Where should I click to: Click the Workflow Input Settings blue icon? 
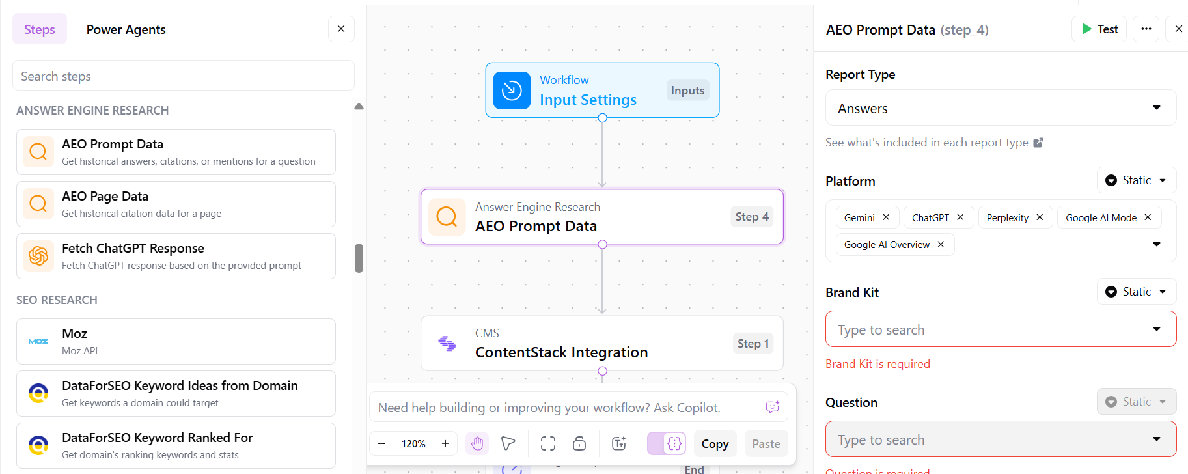512,91
